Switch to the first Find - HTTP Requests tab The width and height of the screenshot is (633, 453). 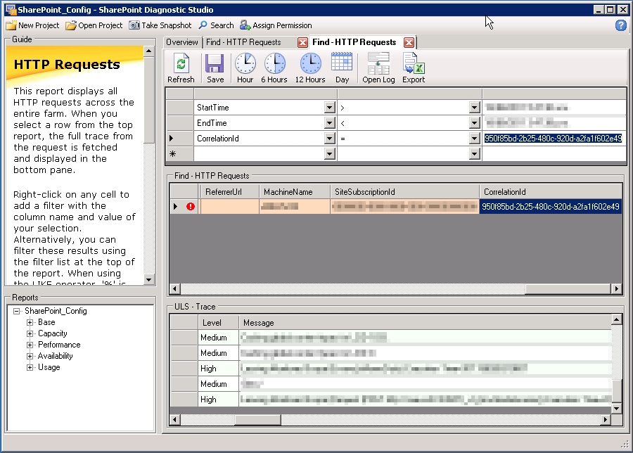point(243,42)
